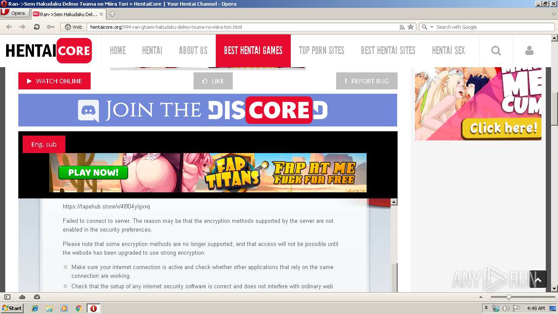Click the RSS feed icon in address bar
Viewport: 558px width, 314px height.
tap(402, 27)
